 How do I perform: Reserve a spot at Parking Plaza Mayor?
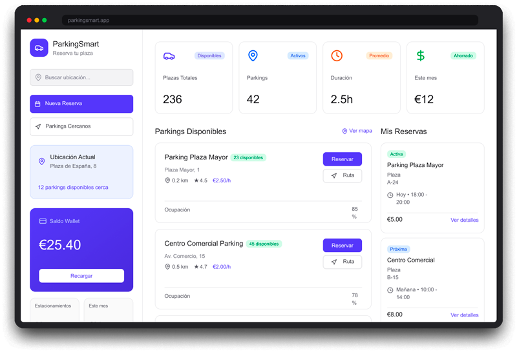(x=342, y=159)
